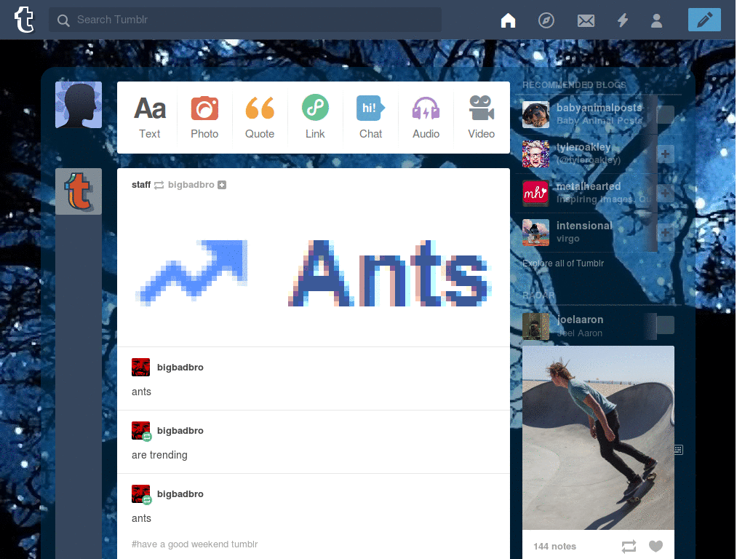Image resolution: width=745 pixels, height=559 pixels.
Task: Click Explore all of Tumblr
Action: click(563, 263)
